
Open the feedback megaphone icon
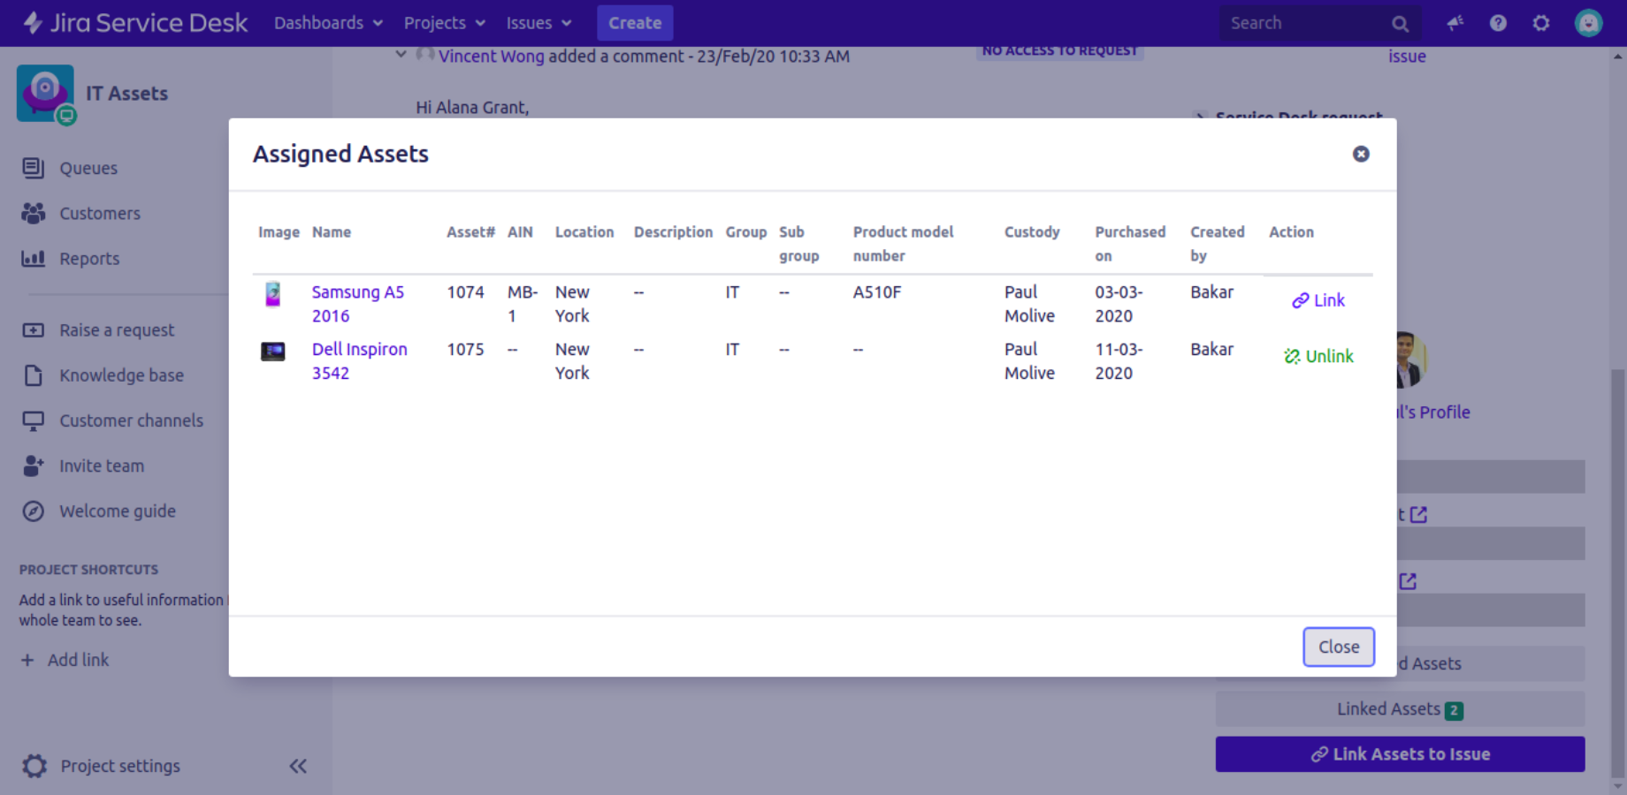[1455, 23]
